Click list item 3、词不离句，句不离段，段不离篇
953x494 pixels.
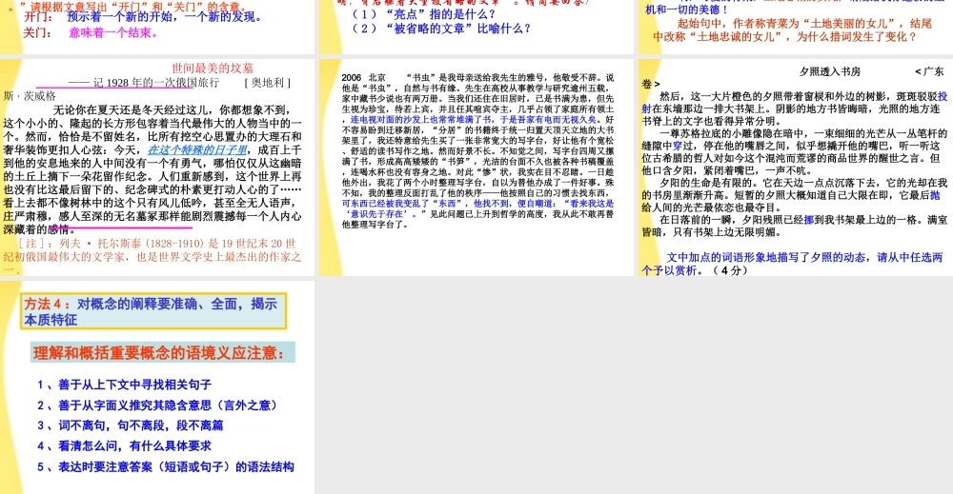(130, 426)
